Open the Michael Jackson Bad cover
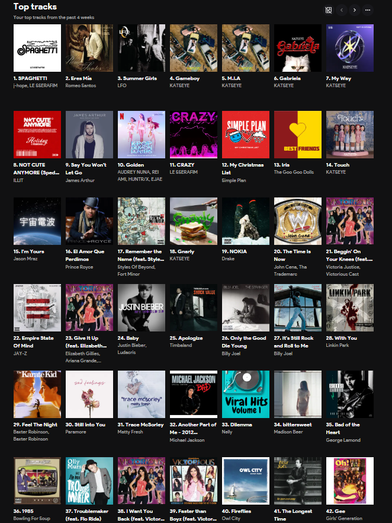Viewport: 392px width, 523px height. [x=194, y=394]
